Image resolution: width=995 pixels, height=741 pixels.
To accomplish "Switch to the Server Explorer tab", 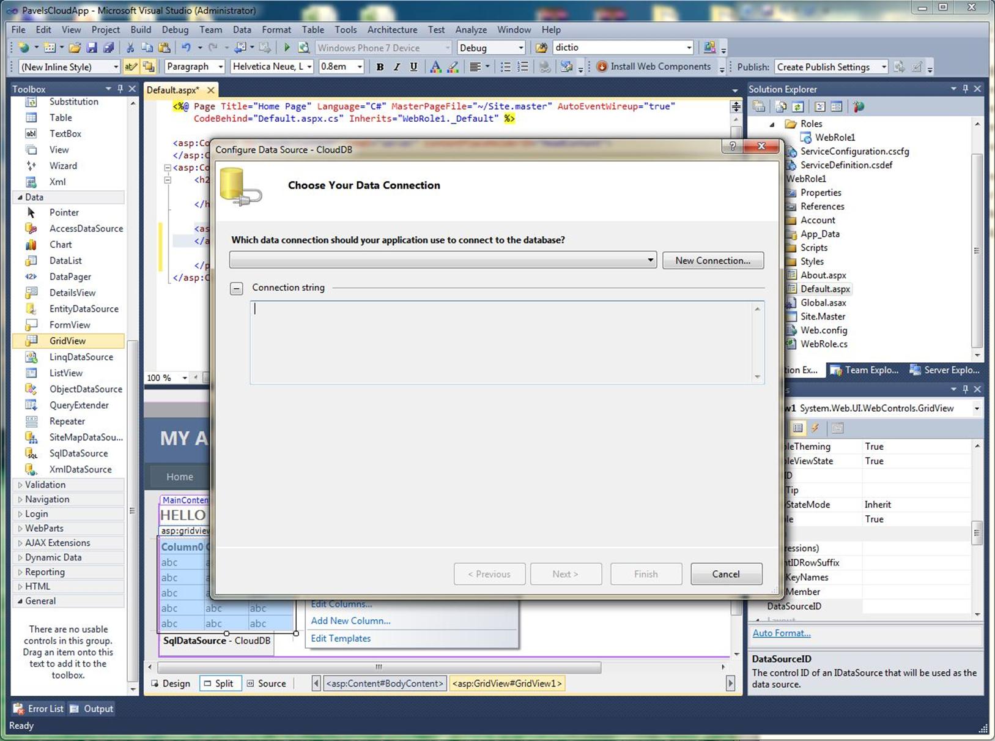I will tap(944, 370).
